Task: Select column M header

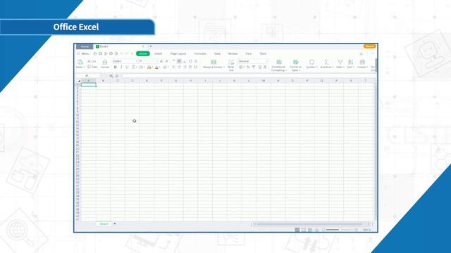Action: (263, 81)
